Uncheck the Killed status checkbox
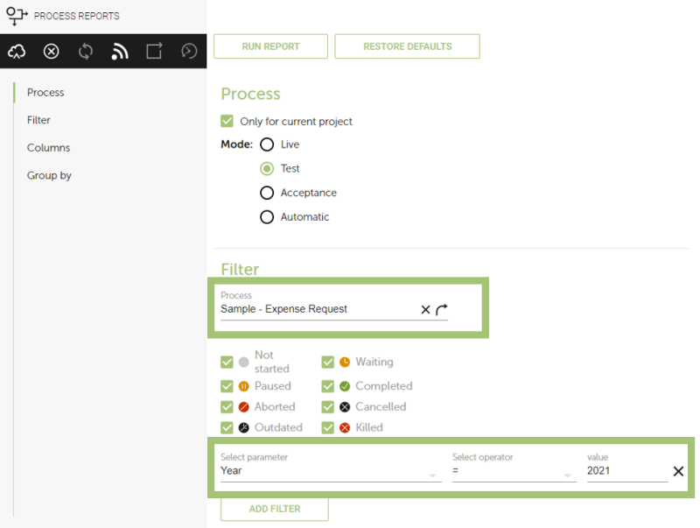The width and height of the screenshot is (700, 528). pos(327,427)
